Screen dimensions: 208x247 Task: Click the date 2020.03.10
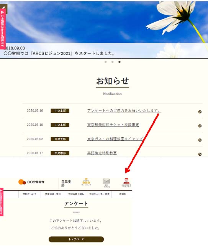pyautogui.click(x=35, y=125)
